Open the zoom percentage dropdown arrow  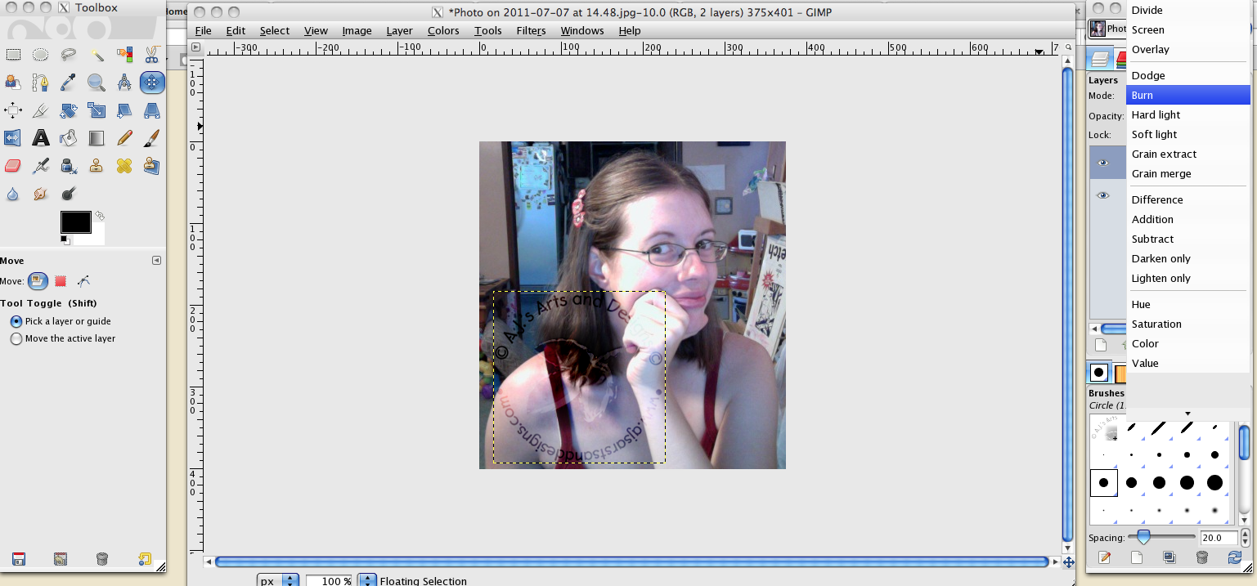(367, 580)
